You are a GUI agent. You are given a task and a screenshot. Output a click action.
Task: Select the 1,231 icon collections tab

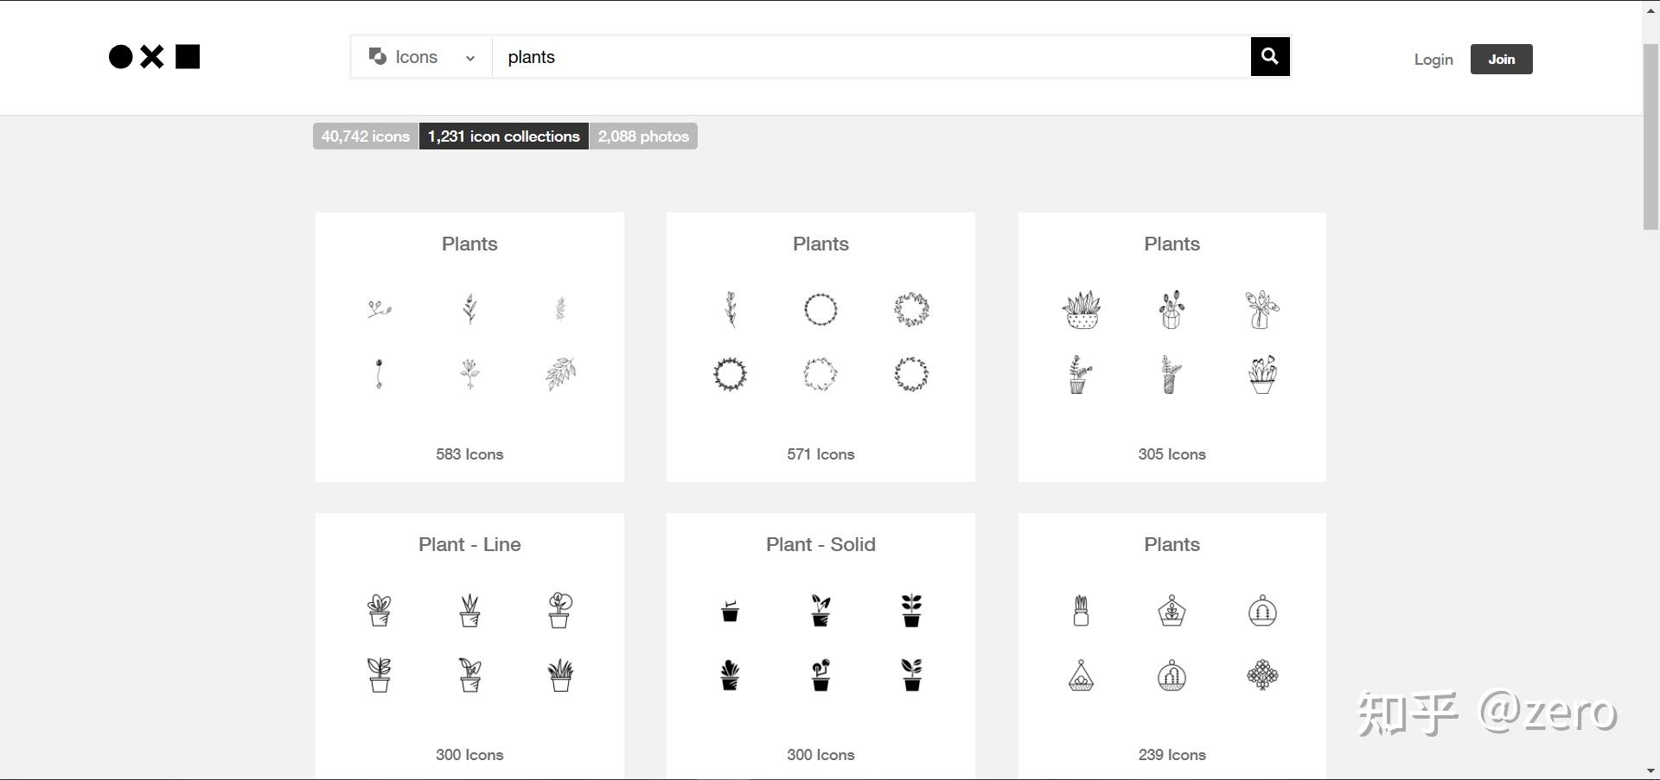click(x=503, y=136)
